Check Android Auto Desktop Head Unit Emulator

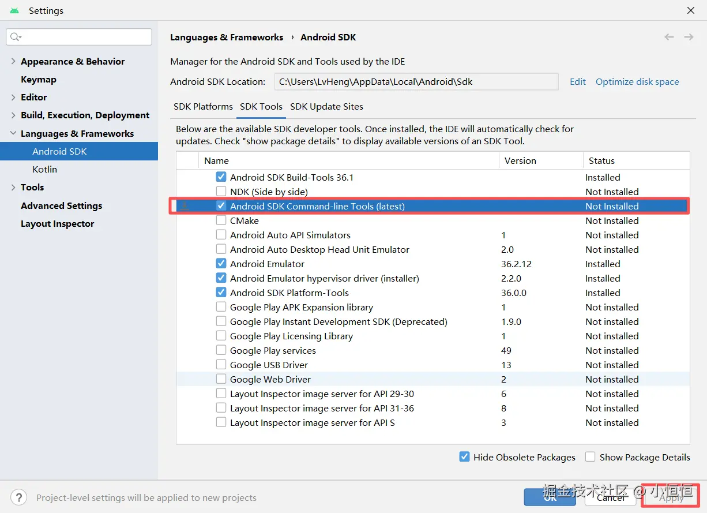(x=221, y=249)
